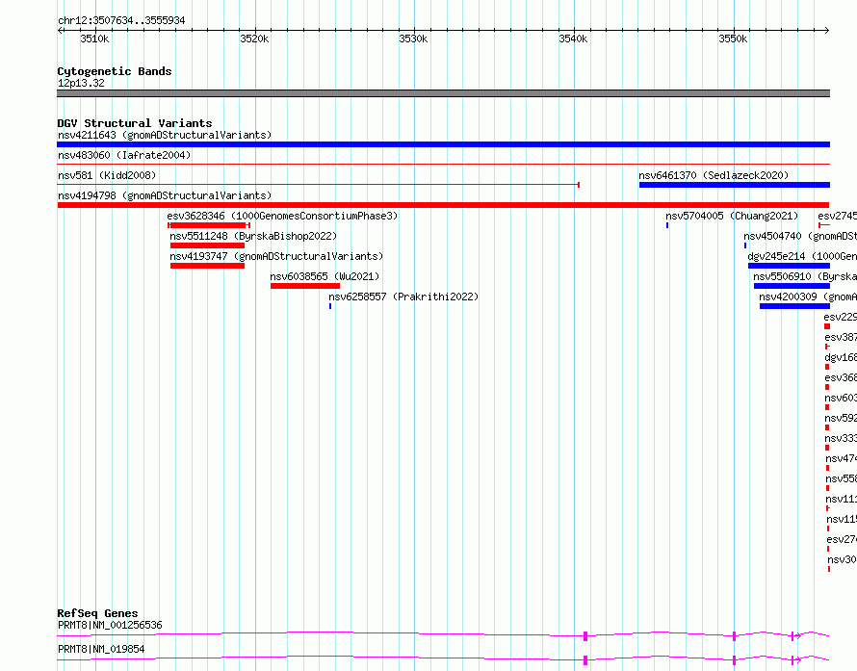Select the small blue nsv6258557 marker
This screenshot has width=857, height=671.
tap(330, 306)
